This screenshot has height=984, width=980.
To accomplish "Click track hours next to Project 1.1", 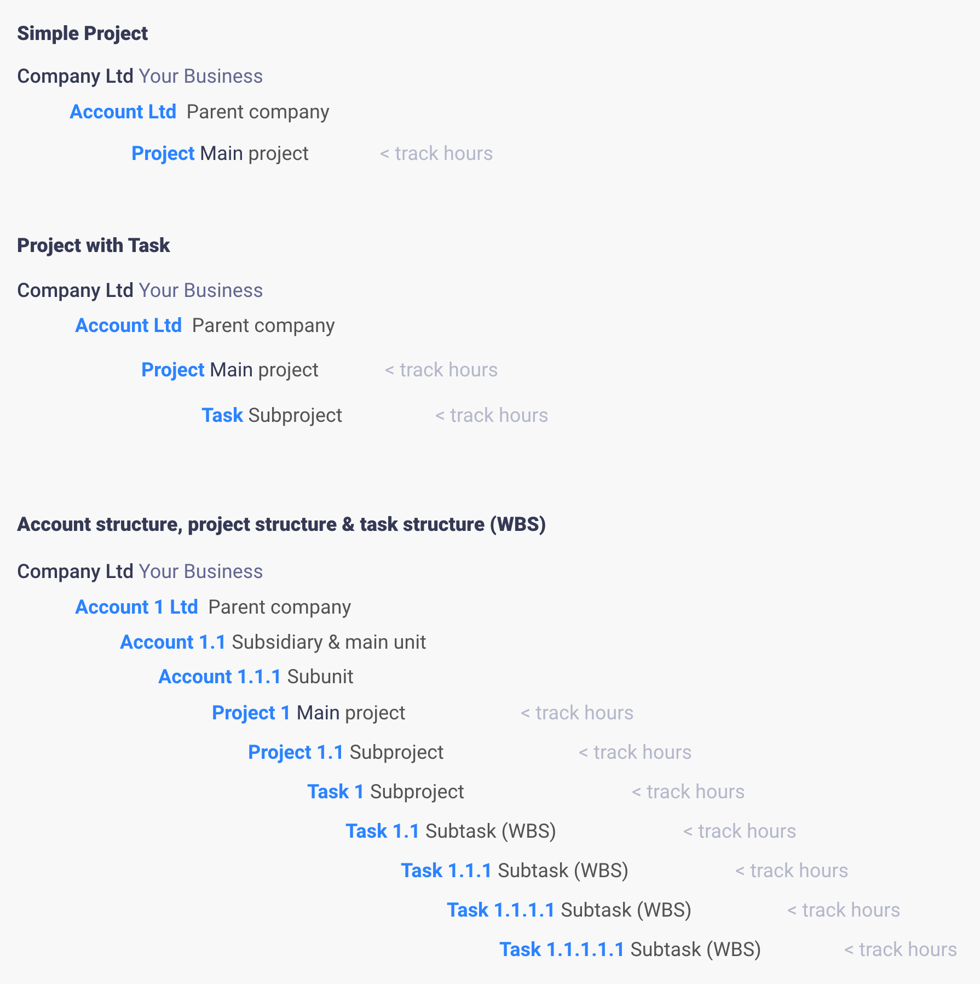I will coord(635,752).
